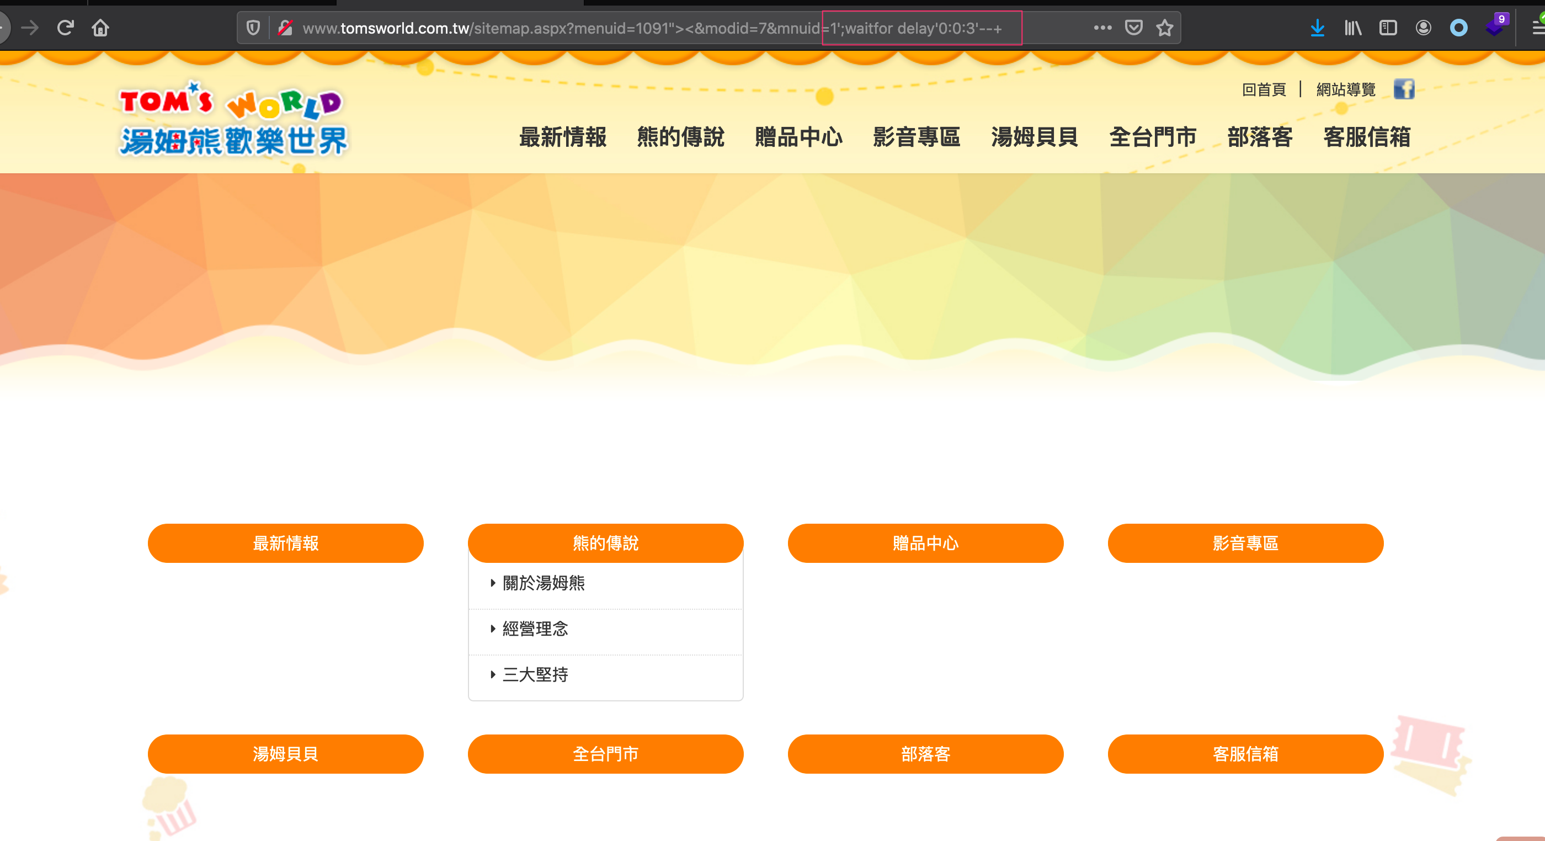Click the orange 熊的傳說 sitemap button
Image resolution: width=1545 pixels, height=841 pixels.
[x=606, y=543]
